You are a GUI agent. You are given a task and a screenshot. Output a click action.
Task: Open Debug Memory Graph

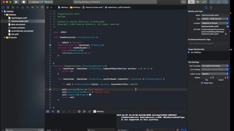[84, 112]
